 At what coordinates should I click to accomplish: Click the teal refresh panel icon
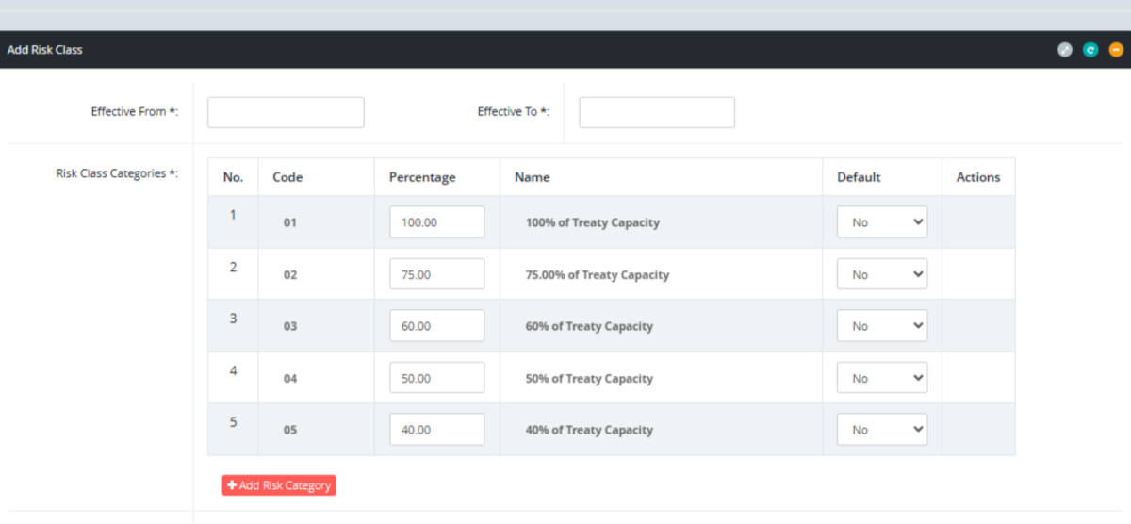coord(1090,50)
